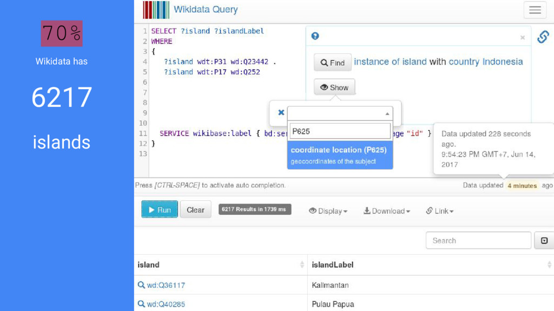Close the query helper panel
This screenshot has height=311, width=554.
coord(523,37)
